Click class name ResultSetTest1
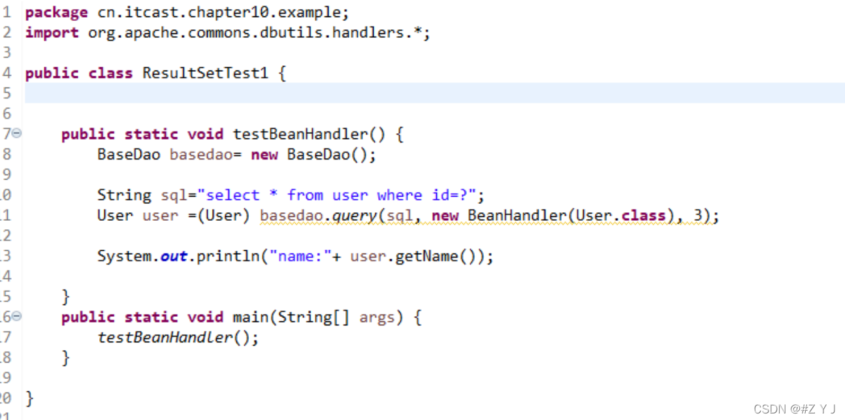 pyautogui.click(x=206, y=73)
